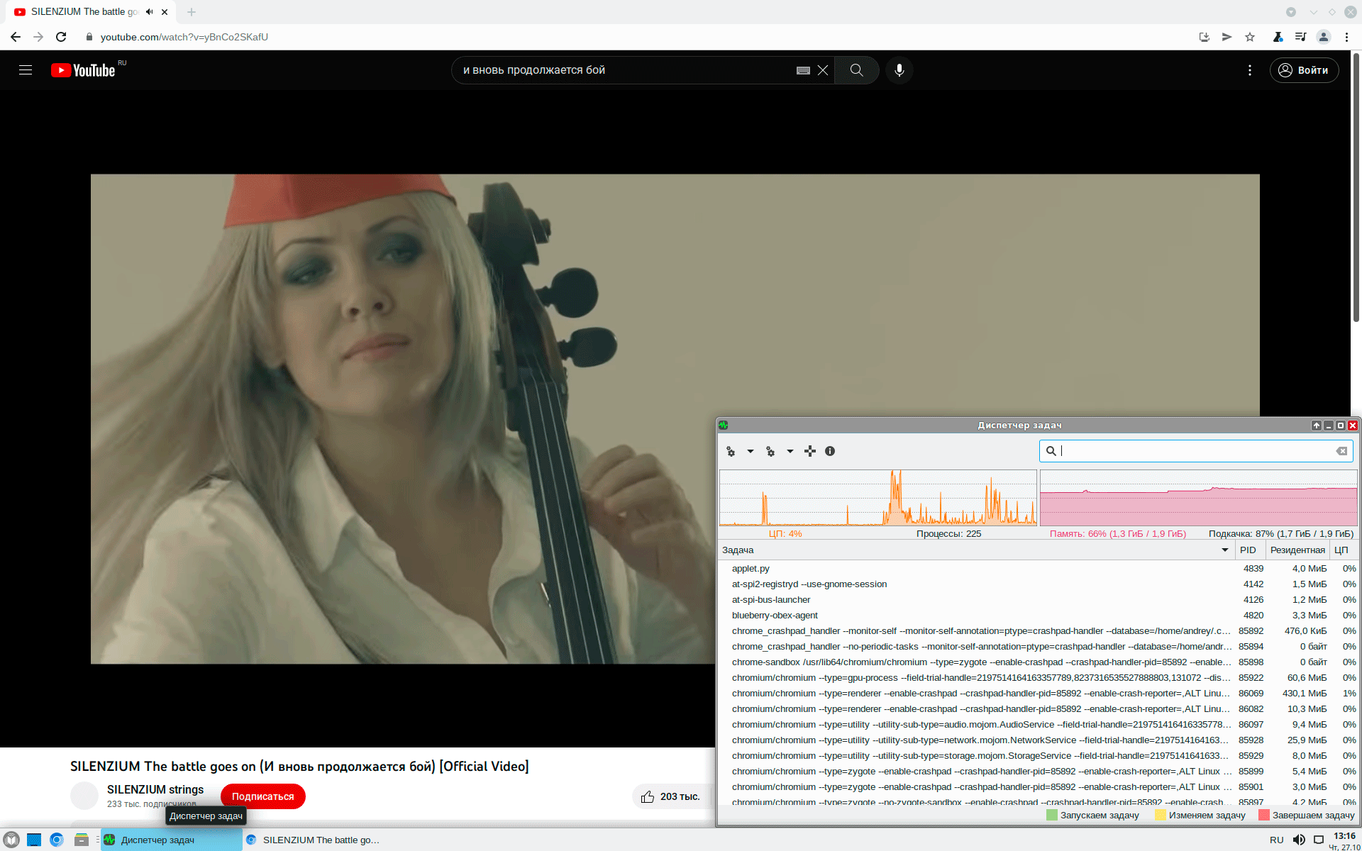Viewport: 1362px width, 851px height.
Task: Bookmark this page with the star icon
Action: (x=1250, y=37)
